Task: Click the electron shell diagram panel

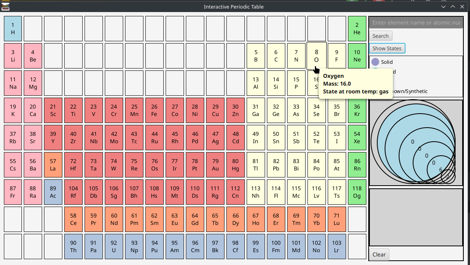Action: (x=416, y=143)
